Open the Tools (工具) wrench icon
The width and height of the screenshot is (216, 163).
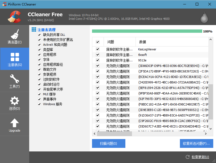[14, 79]
